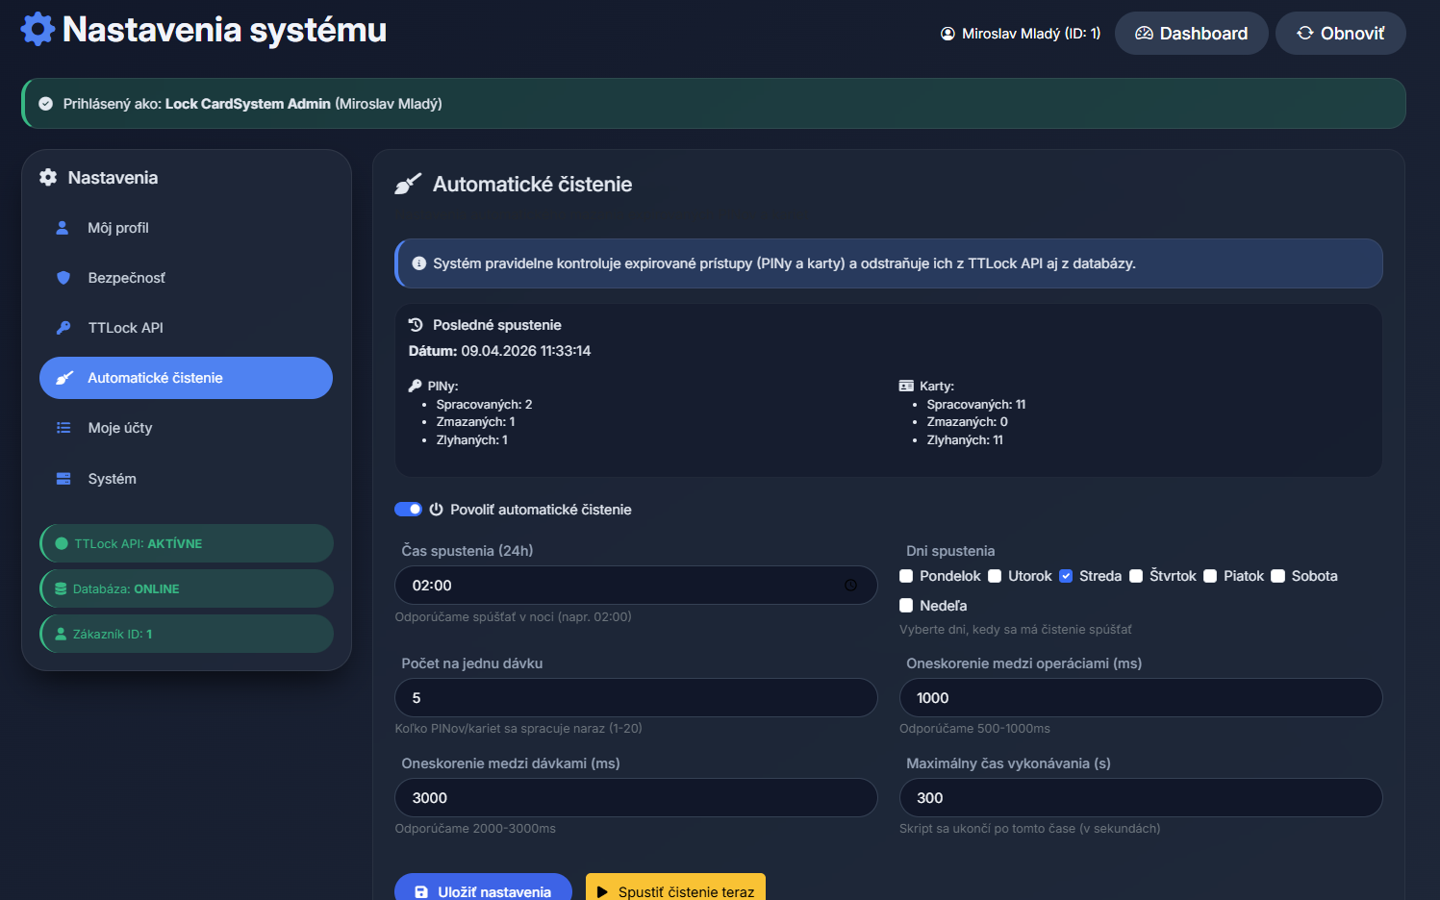Open the Dashboard from the header
Screen dimensions: 1440x900
[x=1191, y=34]
